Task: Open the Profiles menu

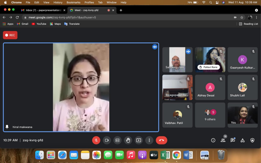Action: pyautogui.click(x=89, y=3)
